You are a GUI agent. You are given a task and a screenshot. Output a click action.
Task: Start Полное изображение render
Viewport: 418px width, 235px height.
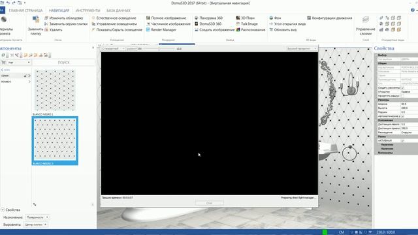(x=166, y=18)
